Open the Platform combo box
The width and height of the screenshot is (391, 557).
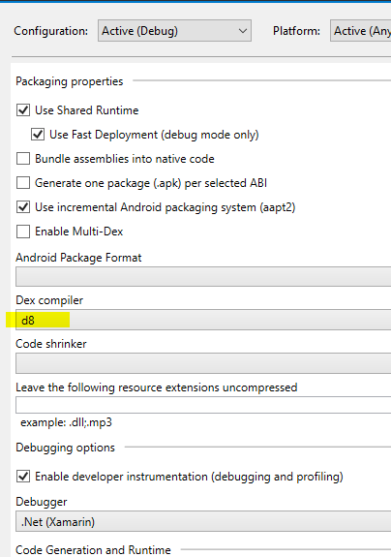coord(360,31)
